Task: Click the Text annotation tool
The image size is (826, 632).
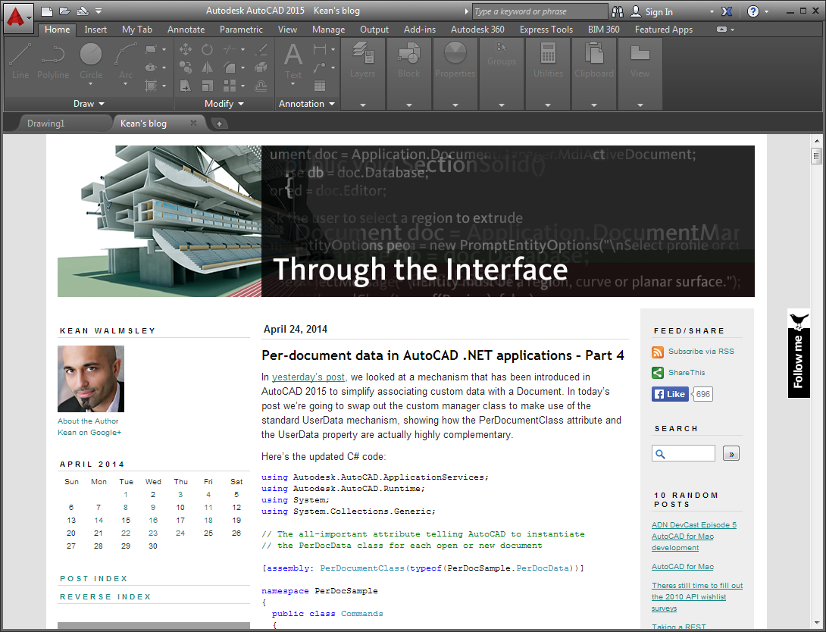Action: pos(293,61)
